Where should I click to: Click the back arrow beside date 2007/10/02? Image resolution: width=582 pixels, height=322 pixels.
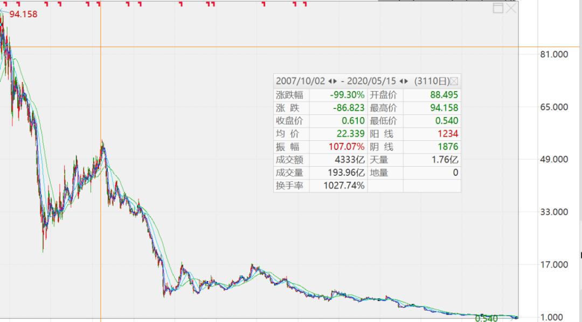(x=330, y=80)
